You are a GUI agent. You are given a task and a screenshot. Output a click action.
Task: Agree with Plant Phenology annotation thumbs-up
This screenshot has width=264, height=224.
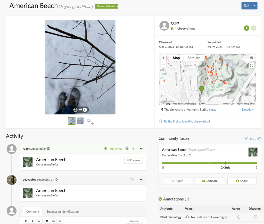pos(238,217)
